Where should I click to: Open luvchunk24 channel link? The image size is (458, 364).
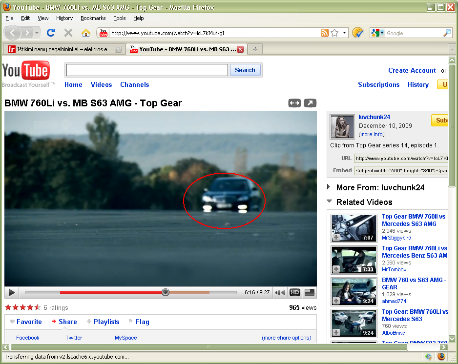[374, 117]
